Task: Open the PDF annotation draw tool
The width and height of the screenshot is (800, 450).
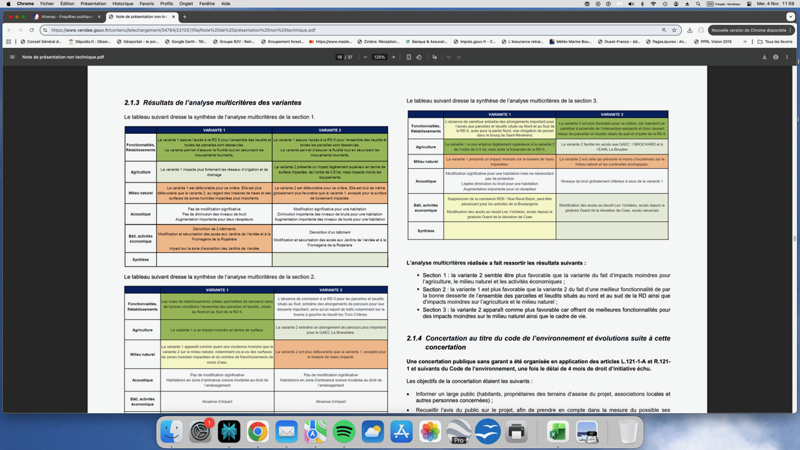Action: tap(434, 57)
